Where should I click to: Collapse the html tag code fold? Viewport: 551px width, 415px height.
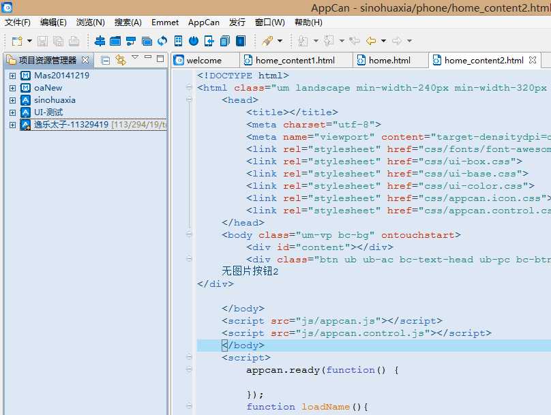pos(189,87)
